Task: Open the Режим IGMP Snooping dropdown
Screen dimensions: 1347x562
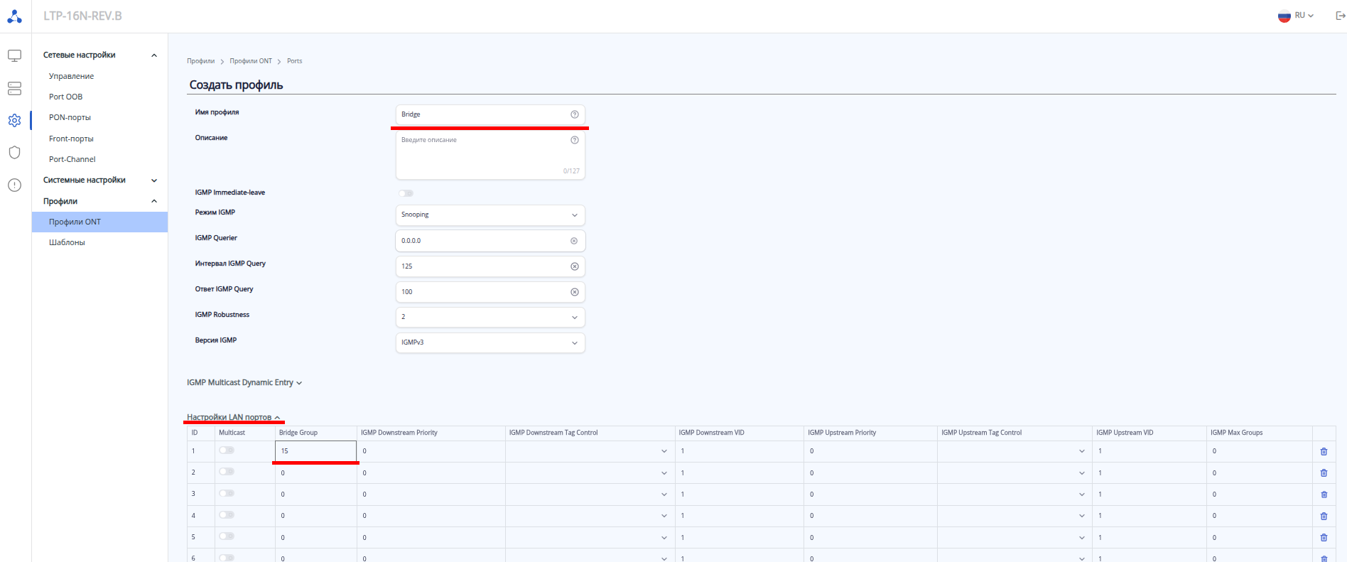Action: 489,215
